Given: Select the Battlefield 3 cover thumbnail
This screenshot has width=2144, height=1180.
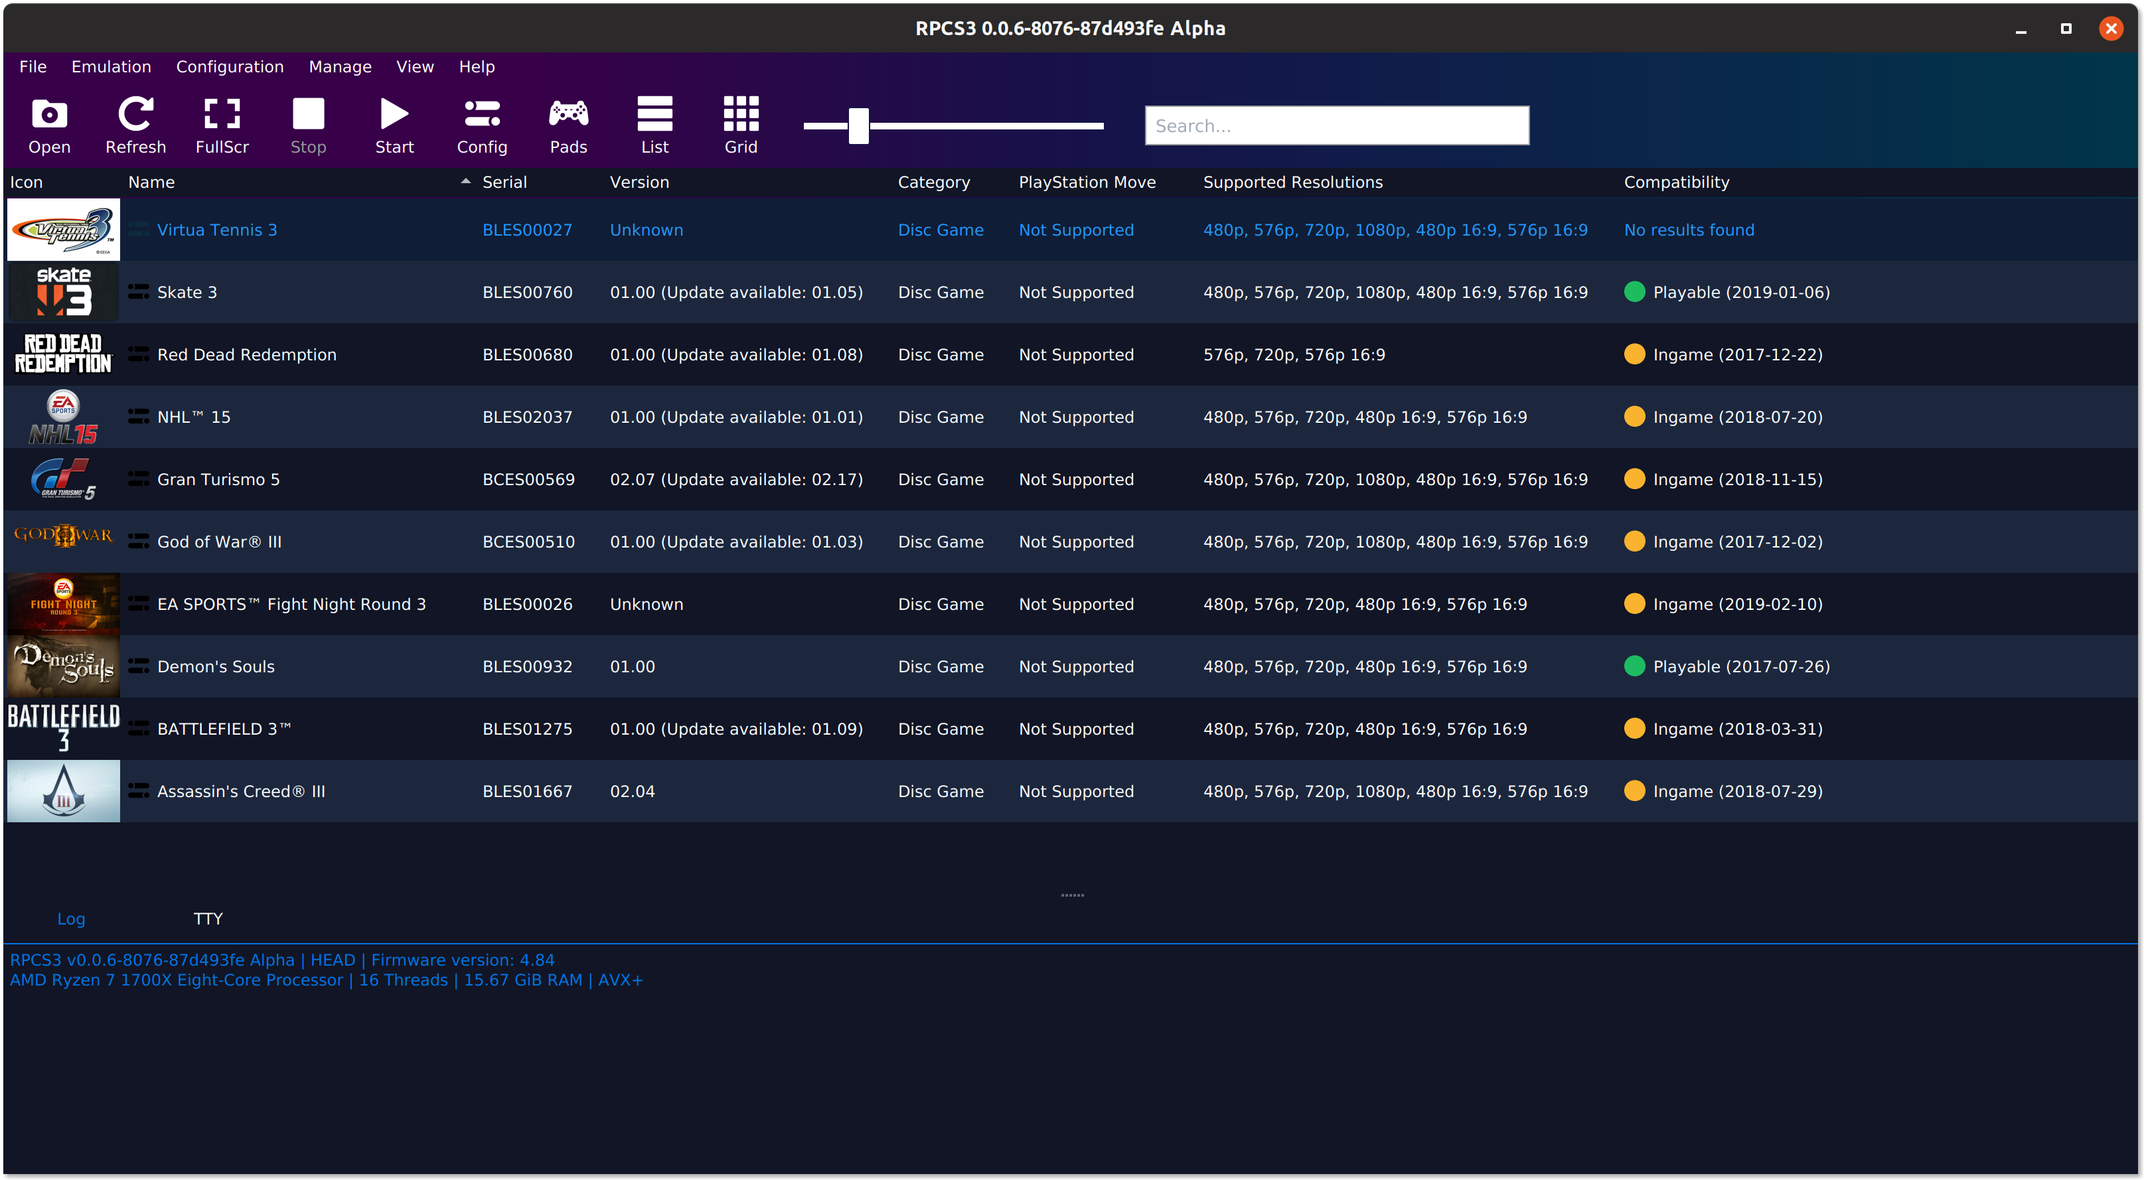Looking at the screenshot, I should [63, 729].
